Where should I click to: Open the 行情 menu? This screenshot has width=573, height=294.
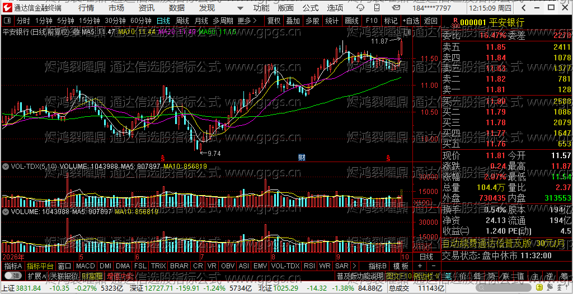(x=86, y=8)
